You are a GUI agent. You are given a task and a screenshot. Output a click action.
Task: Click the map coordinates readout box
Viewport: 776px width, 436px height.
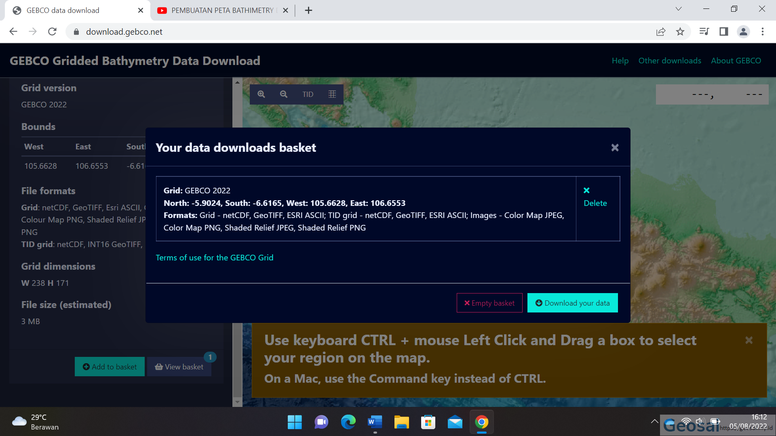712,94
